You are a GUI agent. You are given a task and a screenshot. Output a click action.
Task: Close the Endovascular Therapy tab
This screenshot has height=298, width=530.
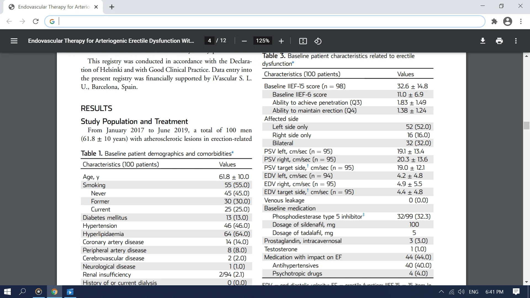(x=96, y=7)
